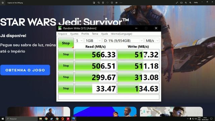The image size is (215, 121).
Task: Mark photo as favorite with heart icon
Action: pyautogui.click(x=107, y=3)
